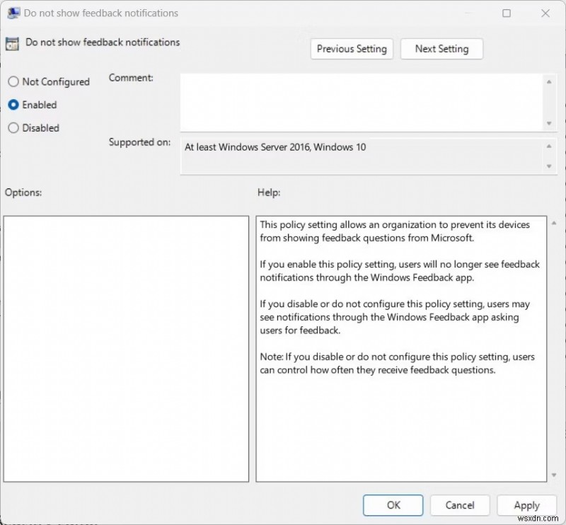Click inside the empty Options panel
Screen dimensions: 566x525
pyautogui.click(x=126, y=347)
